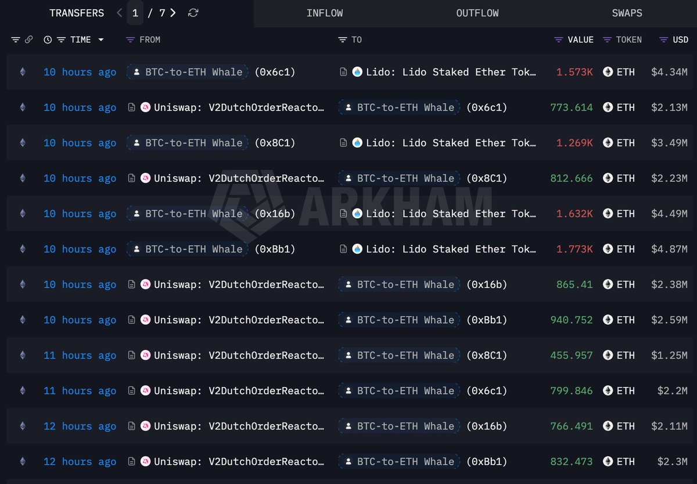Click the link icon in header
The height and width of the screenshot is (484, 697).
[29, 39]
